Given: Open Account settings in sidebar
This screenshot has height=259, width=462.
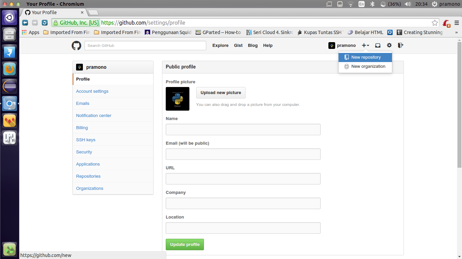Looking at the screenshot, I should pyautogui.click(x=113, y=91).
